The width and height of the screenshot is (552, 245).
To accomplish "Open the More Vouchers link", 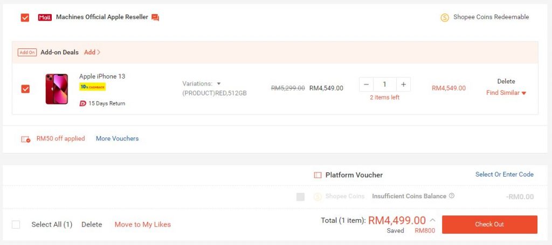I will 117,138.
